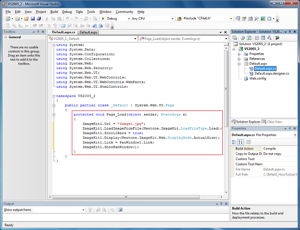Click View Code icon in Solution Explorer
Viewport: 300px width, 230px height.
pos(257,38)
